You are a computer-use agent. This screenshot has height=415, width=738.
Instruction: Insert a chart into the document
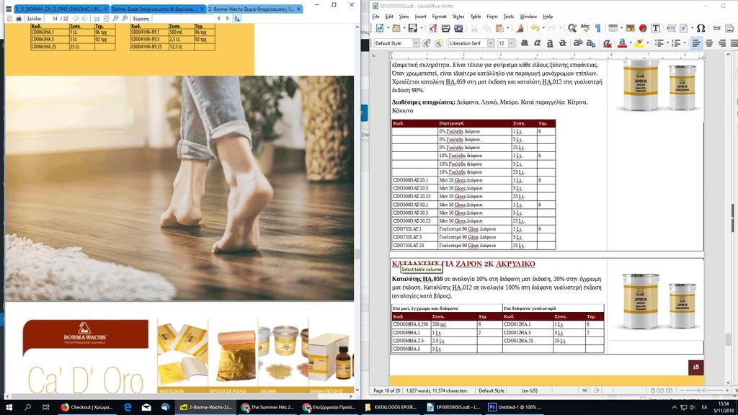(642, 29)
